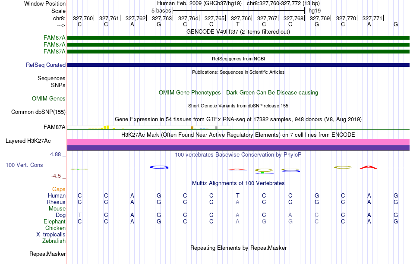Click the GTEx Gene Expression in 54 tissues title
Image resolution: width=410 pixels, height=264 pixels.
click(238, 119)
